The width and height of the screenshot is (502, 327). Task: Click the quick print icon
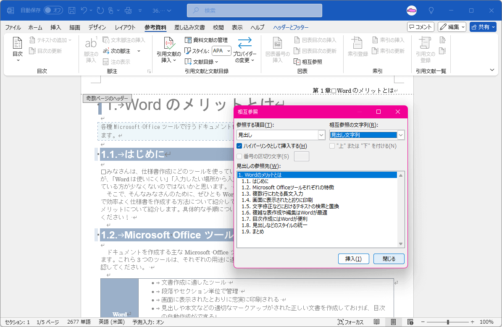coord(128,10)
